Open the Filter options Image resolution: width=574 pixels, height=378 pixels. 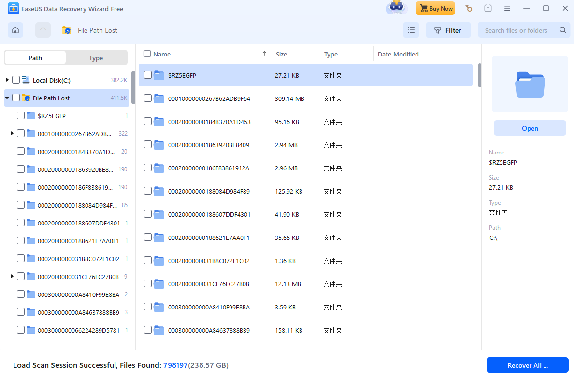pos(448,30)
